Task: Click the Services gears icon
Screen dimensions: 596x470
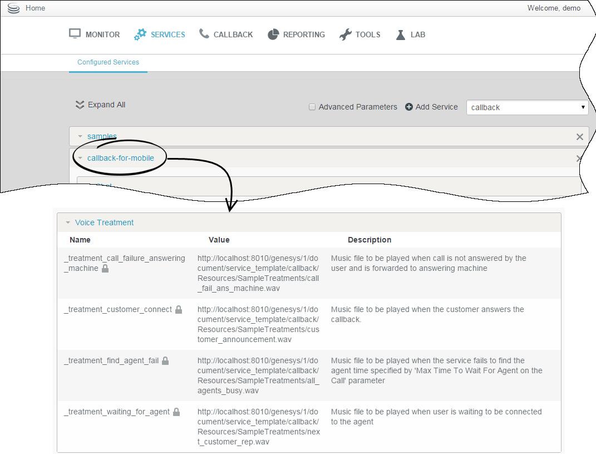Action: [140, 34]
